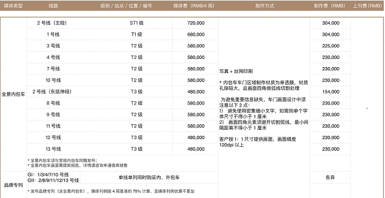
Task: Click the 720,000 media fee value
Action: (196, 23)
